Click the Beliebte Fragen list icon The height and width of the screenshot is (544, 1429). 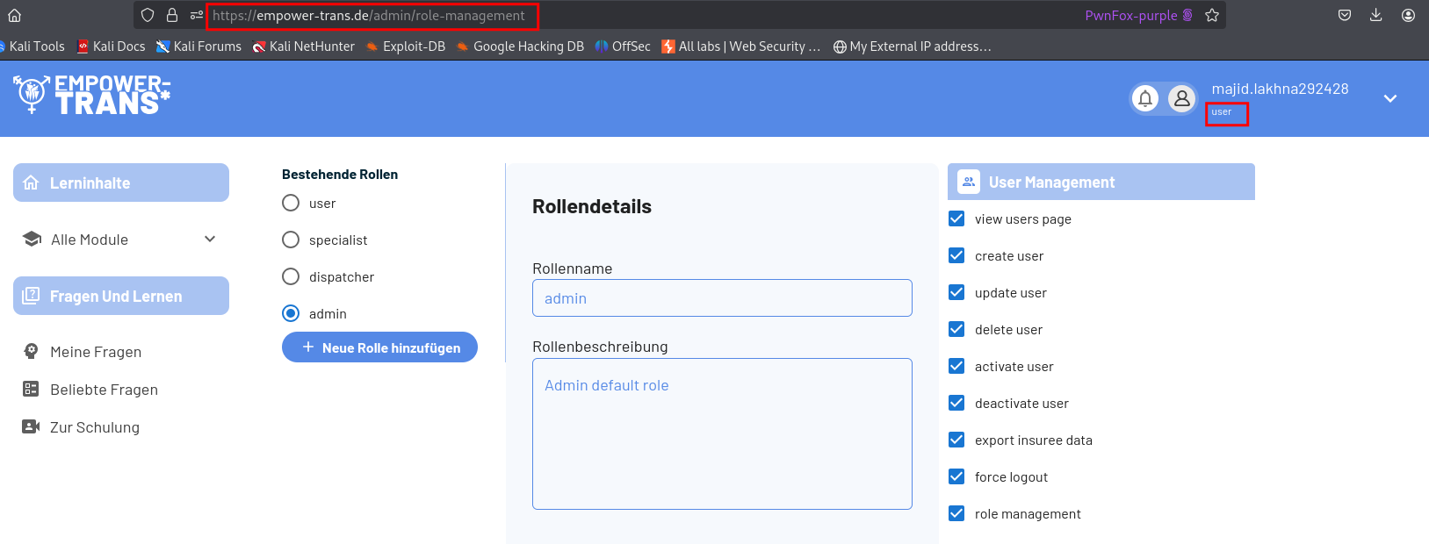pyautogui.click(x=31, y=389)
